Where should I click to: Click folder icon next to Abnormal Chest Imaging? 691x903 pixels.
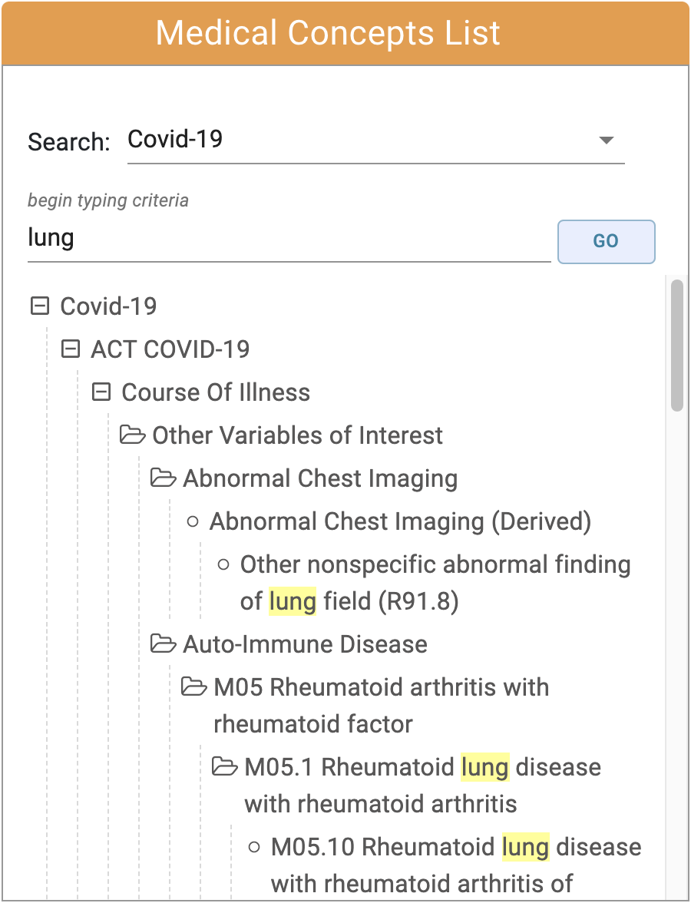pyautogui.click(x=163, y=478)
